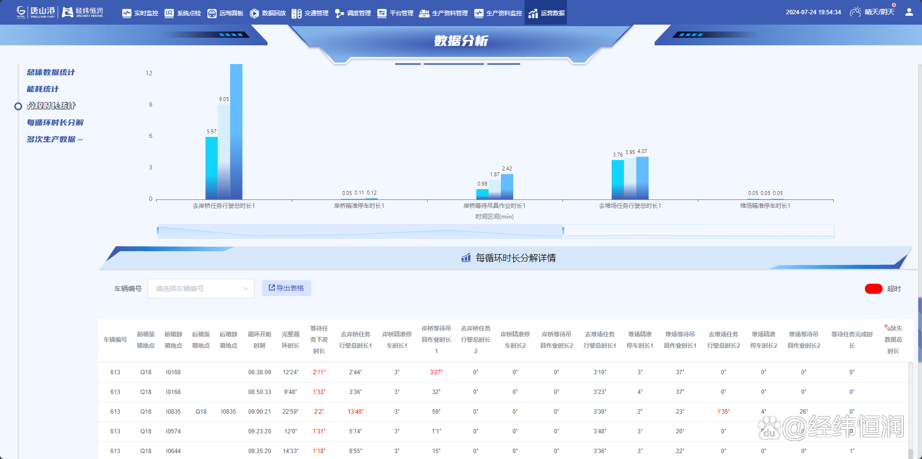The width and height of the screenshot is (922, 459).
Task: Click the start time 09:23:20 cell
Action: (x=260, y=431)
